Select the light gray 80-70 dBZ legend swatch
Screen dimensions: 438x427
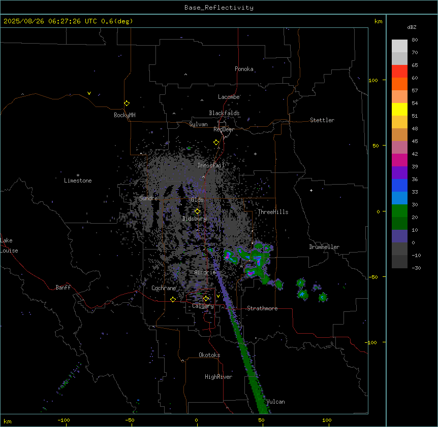399,46
